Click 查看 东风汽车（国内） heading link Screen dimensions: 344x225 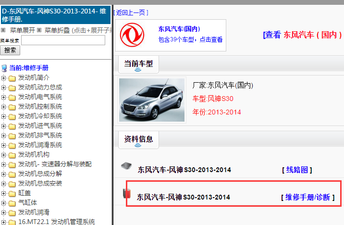303,35
